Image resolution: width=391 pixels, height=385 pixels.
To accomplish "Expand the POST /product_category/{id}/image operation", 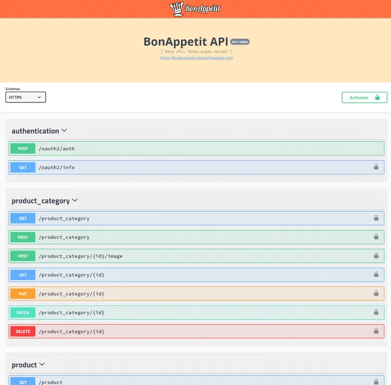I will pos(196,256).
